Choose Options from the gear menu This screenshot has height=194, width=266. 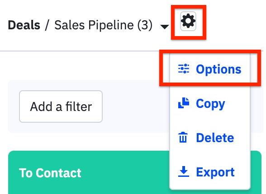[x=210, y=69]
